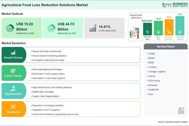Click 'Smart packaging technologies' bullet
The height and width of the screenshot is (126, 189).
[x=47, y=69]
